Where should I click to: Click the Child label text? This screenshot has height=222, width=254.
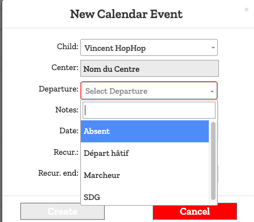coord(68,46)
